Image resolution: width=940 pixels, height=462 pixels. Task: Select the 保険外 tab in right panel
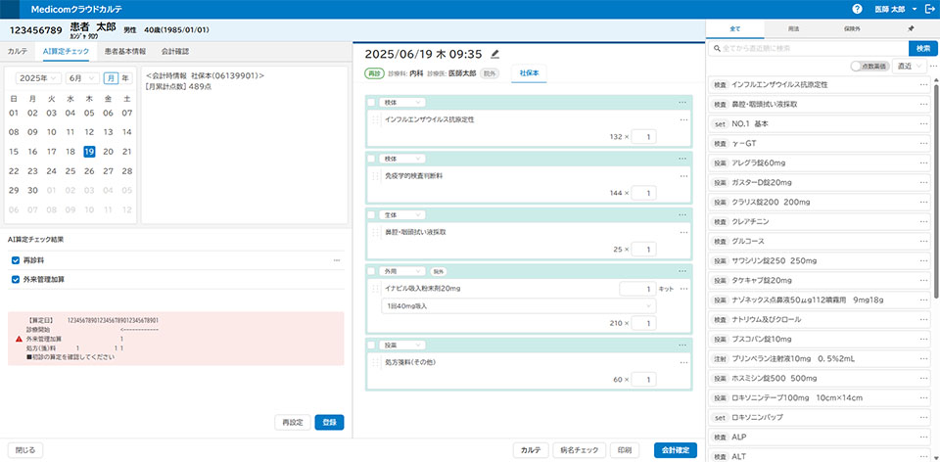point(852,29)
